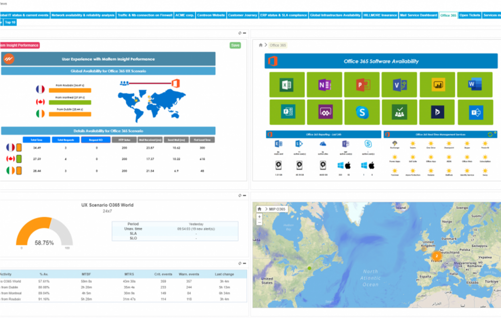Open the green people-checkmark availability tile
501x318 pixels.
pos(399,112)
